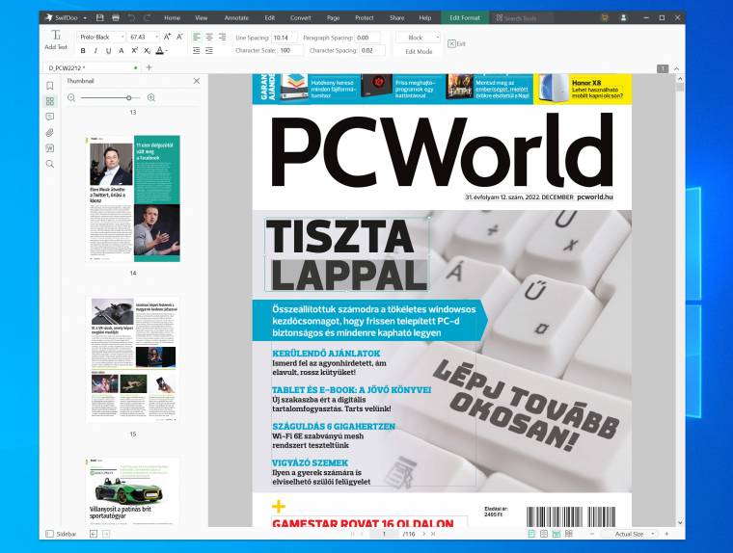The image size is (733, 553).
Task: Decrease the font size with A- icon
Action: (179, 37)
